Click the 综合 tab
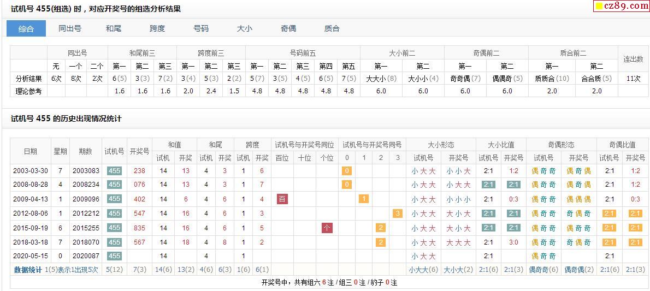This screenshot has height=291, width=650. click(26, 28)
